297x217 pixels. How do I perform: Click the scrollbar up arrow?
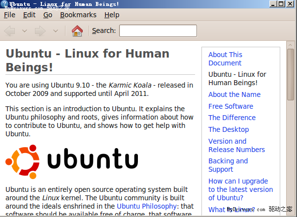point(291,45)
